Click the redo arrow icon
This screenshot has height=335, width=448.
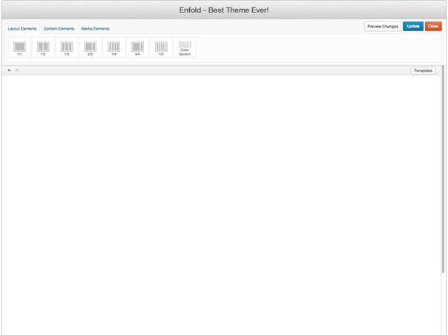coord(17,71)
